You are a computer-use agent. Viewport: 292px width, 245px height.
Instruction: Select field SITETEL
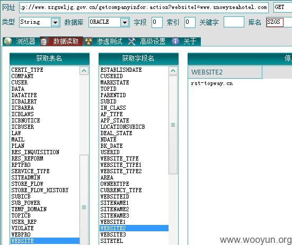(111, 241)
